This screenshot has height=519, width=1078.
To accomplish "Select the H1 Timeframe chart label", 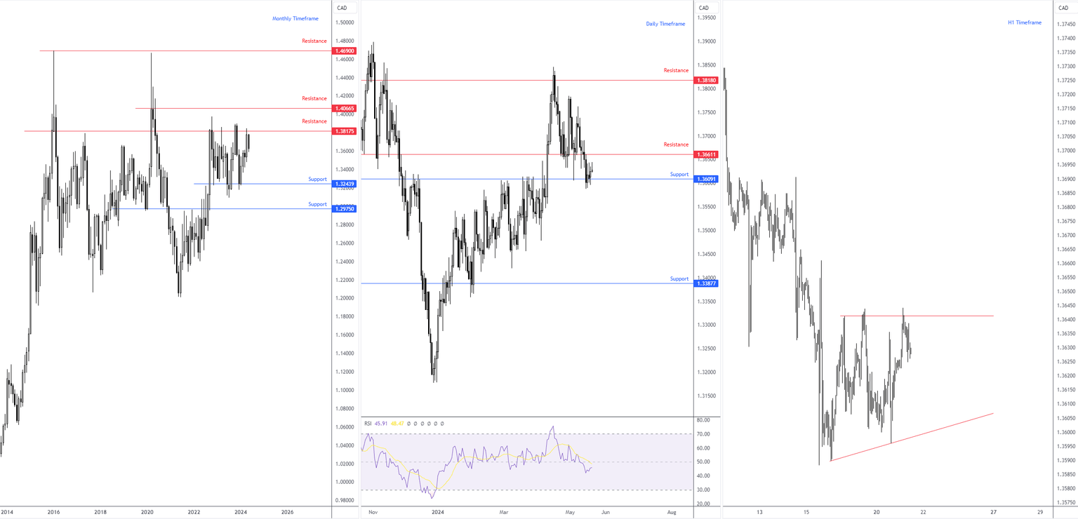I will point(1025,22).
